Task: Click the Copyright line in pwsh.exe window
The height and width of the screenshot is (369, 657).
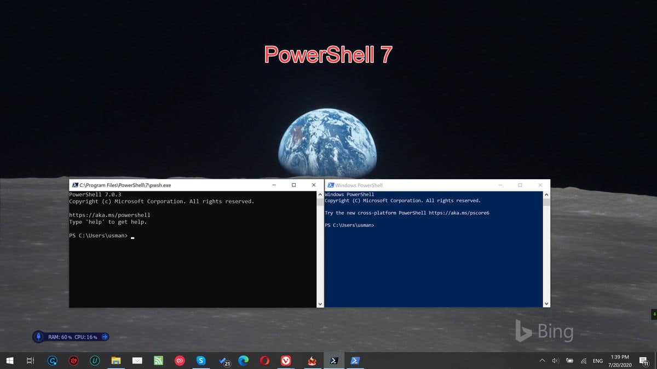Action: (162, 201)
